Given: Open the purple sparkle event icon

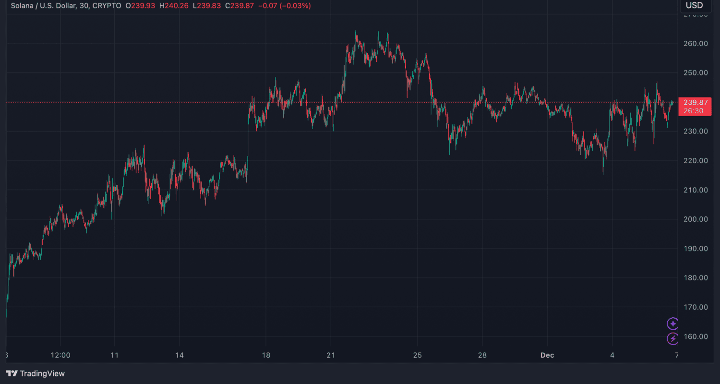Looking at the screenshot, I should [x=673, y=324].
